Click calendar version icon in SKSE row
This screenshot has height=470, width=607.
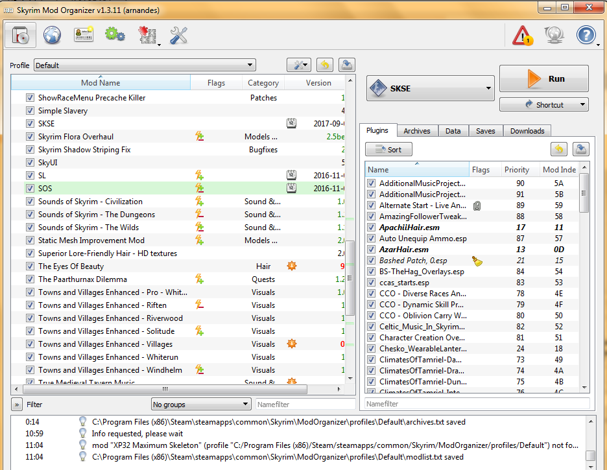(291, 123)
